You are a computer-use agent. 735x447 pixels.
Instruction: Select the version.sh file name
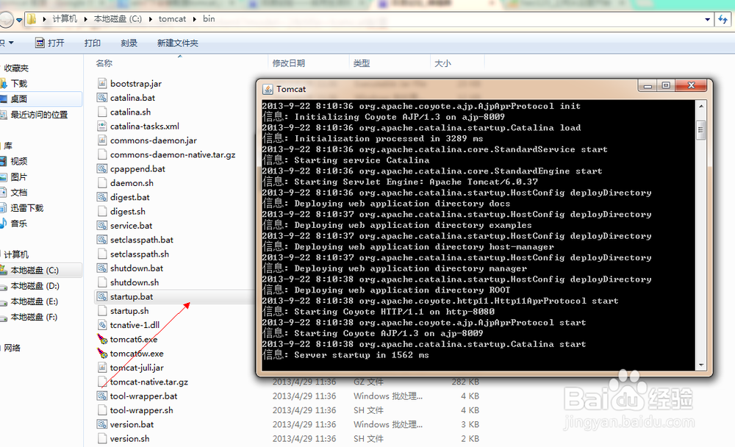[130, 439]
